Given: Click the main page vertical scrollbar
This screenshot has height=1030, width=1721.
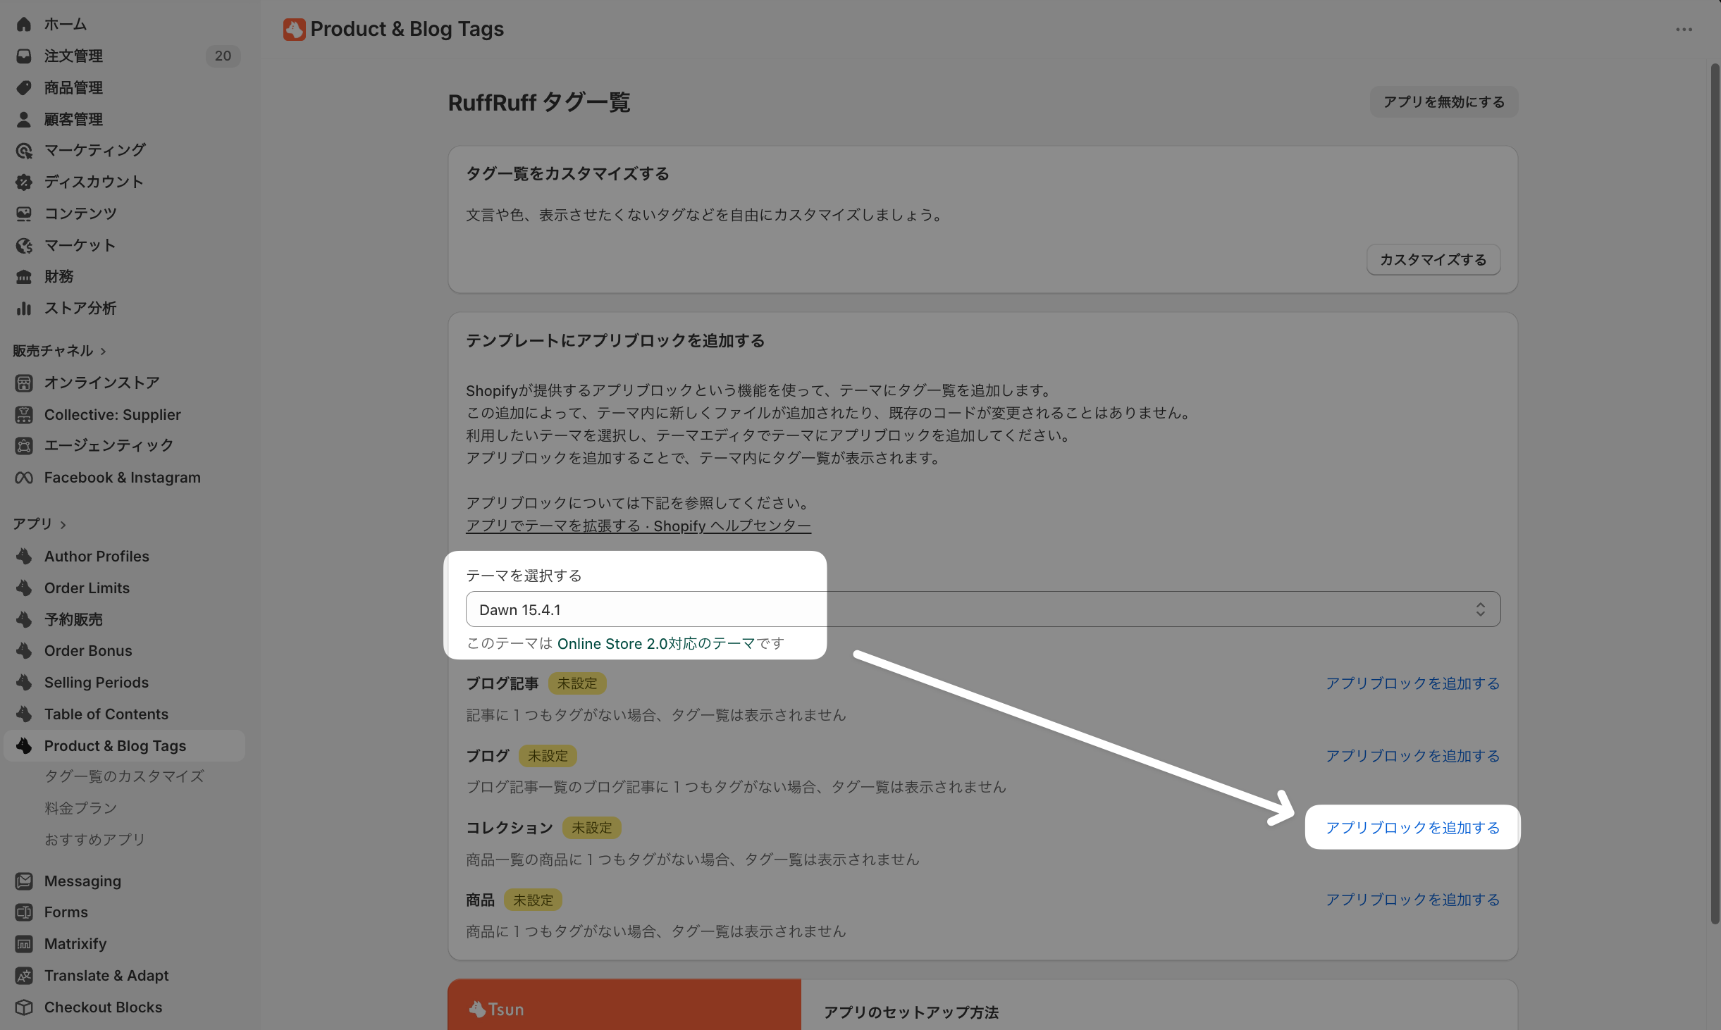Looking at the screenshot, I should click(x=1715, y=493).
